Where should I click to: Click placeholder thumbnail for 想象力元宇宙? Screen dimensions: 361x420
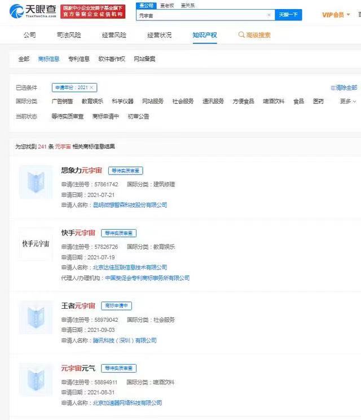36,182
